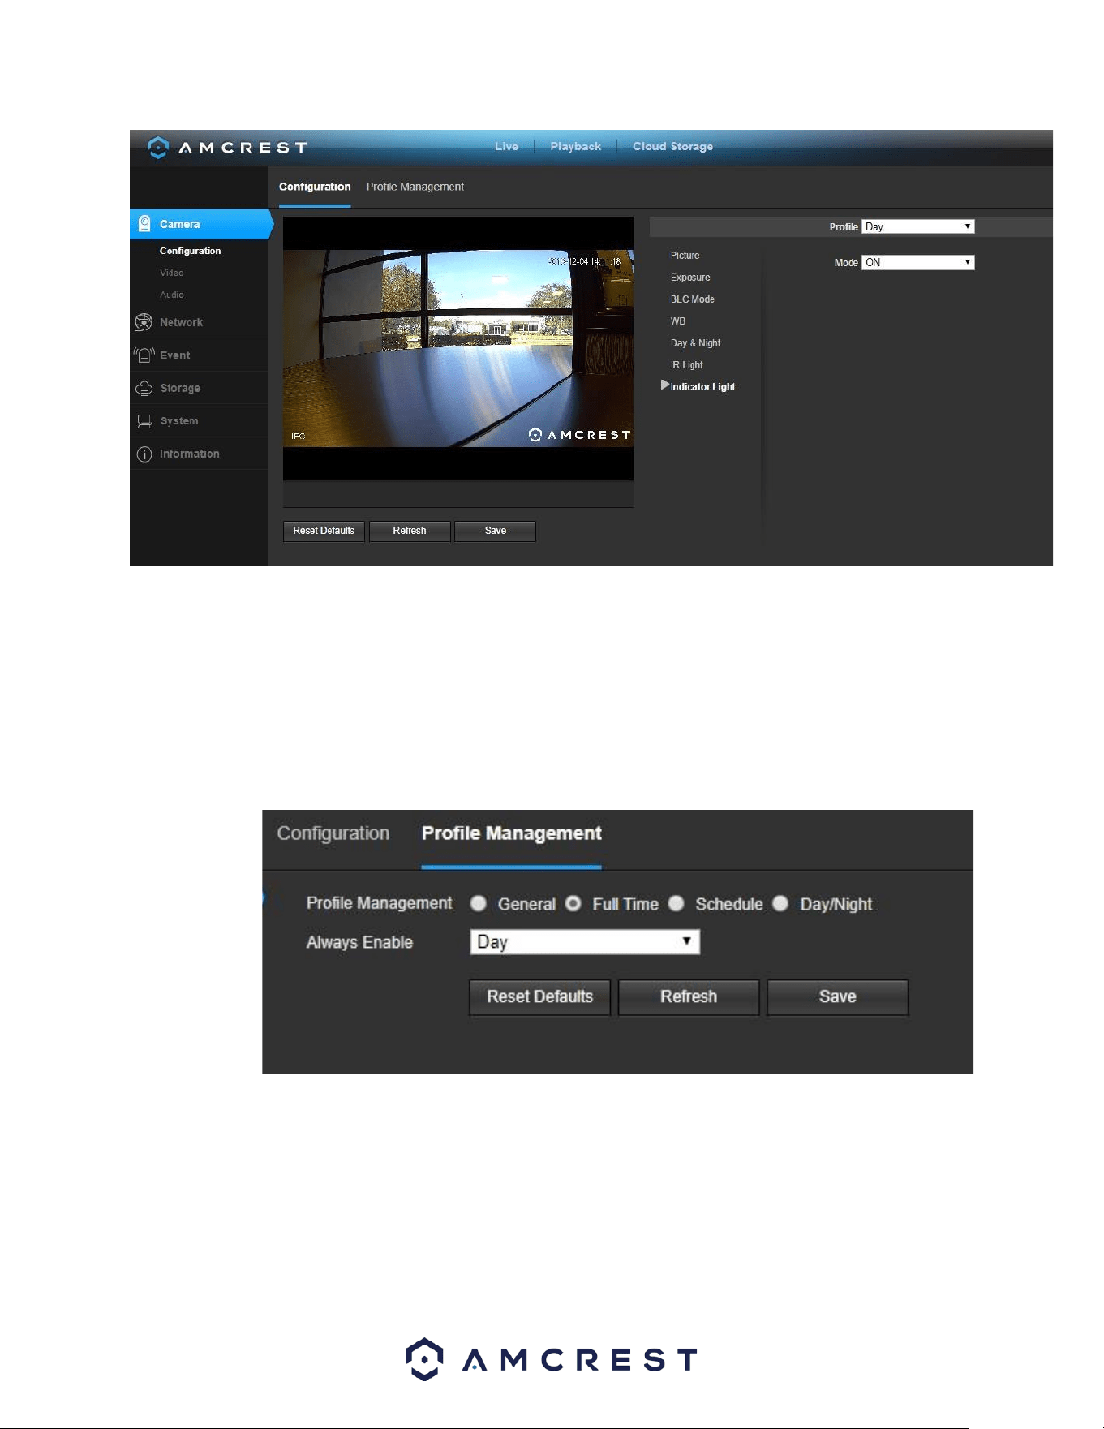This screenshot has width=1104, height=1429.
Task: Click Reset Defaults below the camera preview
Action: (324, 531)
